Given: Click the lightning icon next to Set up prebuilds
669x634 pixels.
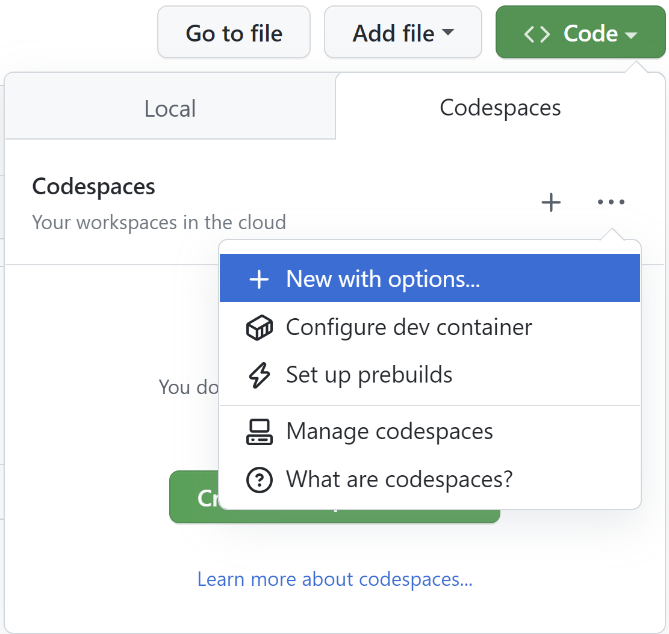Looking at the screenshot, I should click(259, 375).
